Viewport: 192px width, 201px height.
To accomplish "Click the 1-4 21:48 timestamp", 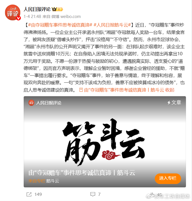I will [x=32, y=17].
